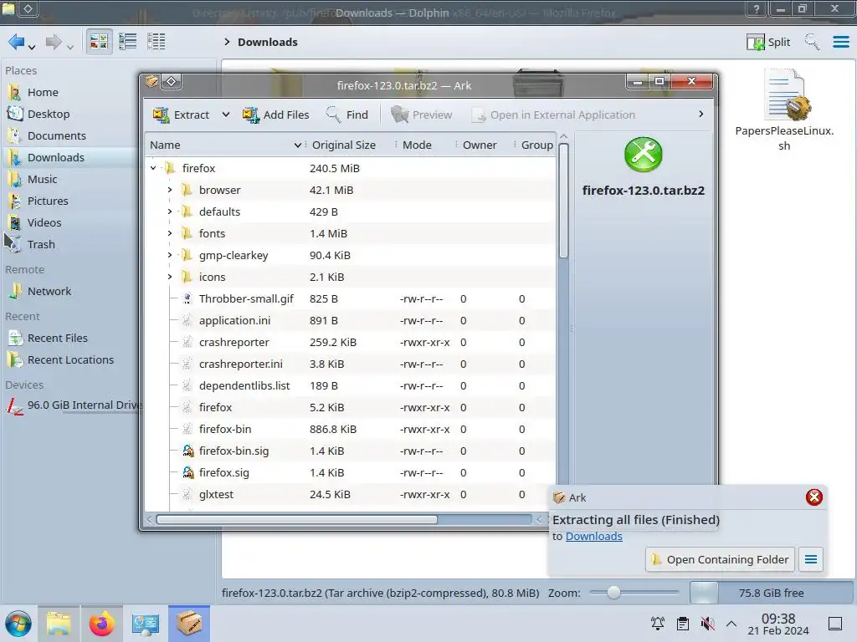
Task: Open the Extract dropdown arrow
Action: coord(226,115)
